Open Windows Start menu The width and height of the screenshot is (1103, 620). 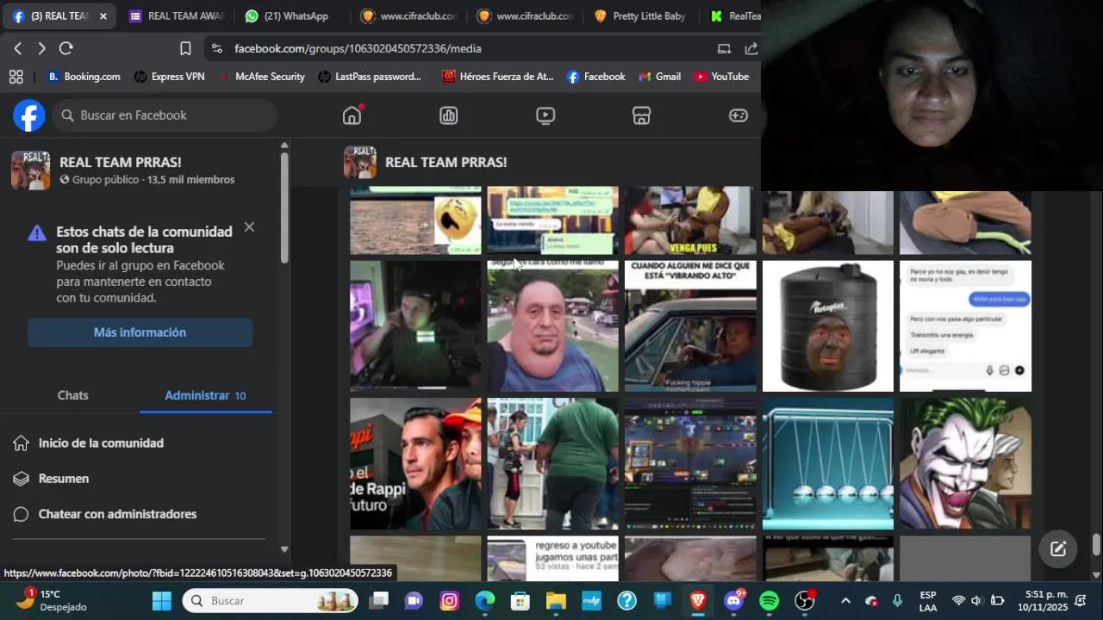pyautogui.click(x=161, y=600)
